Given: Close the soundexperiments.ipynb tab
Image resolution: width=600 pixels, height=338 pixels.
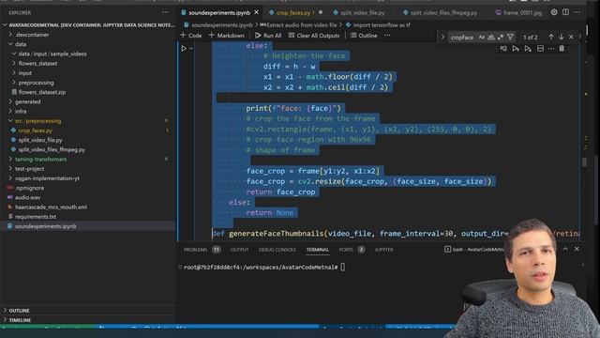Looking at the screenshot, I should pos(256,12).
